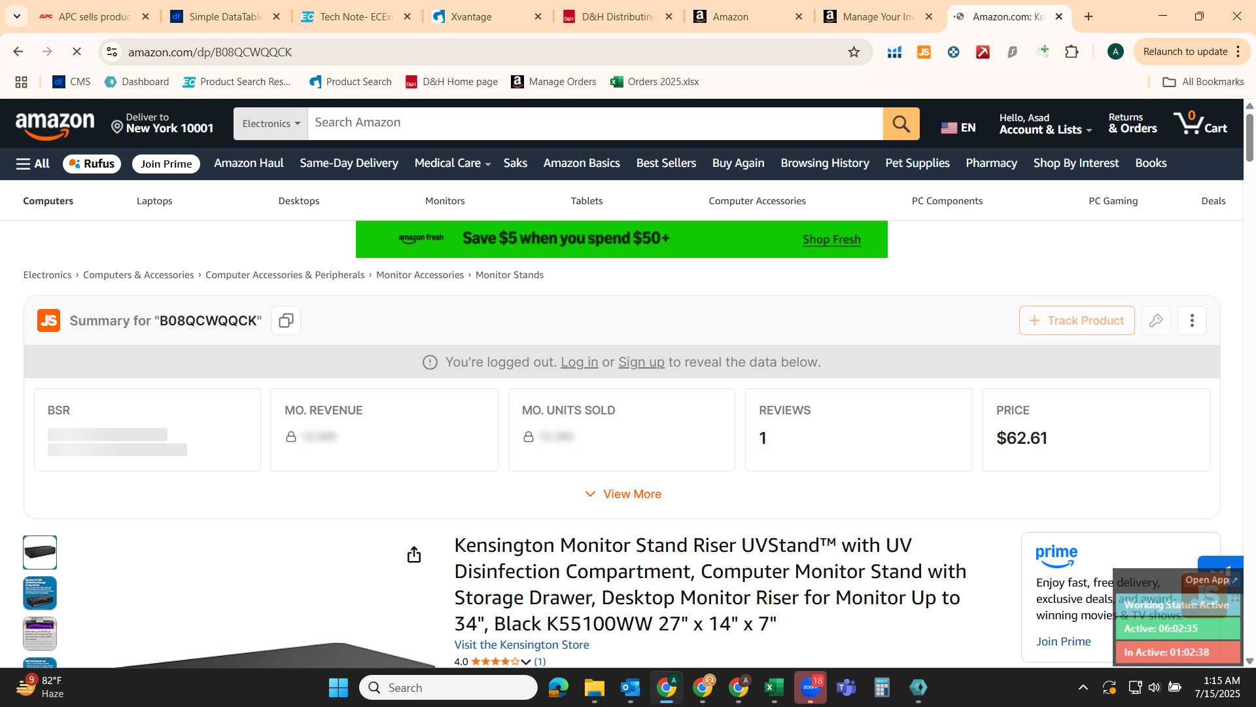
Task: Select the first product image thumbnail
Action: 40,553
